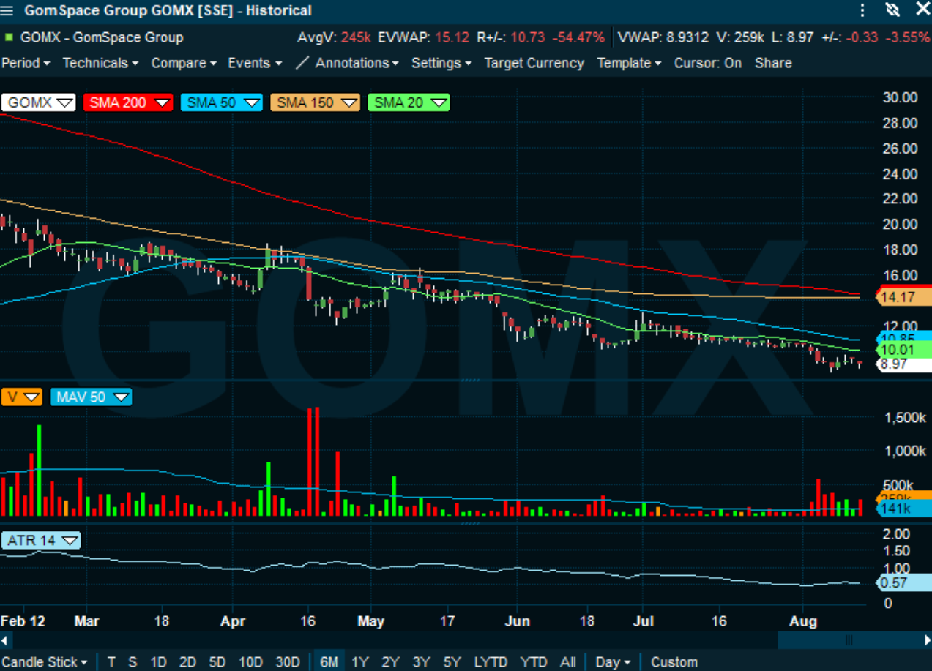Screen dimensions: 932x671
Task: Switch to the 10D time range
Action: 250,662
